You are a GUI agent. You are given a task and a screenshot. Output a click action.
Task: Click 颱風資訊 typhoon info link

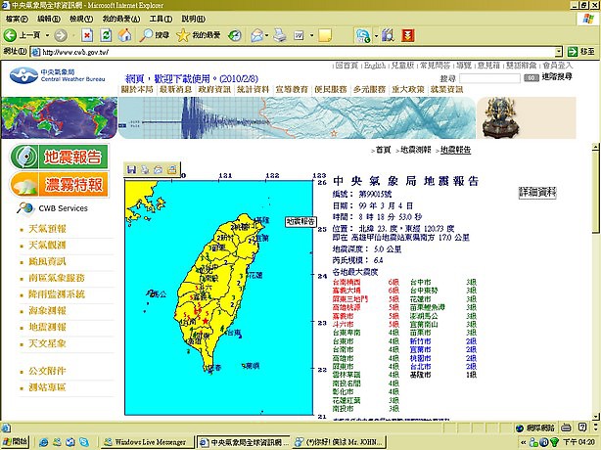(x=46, y=261)
